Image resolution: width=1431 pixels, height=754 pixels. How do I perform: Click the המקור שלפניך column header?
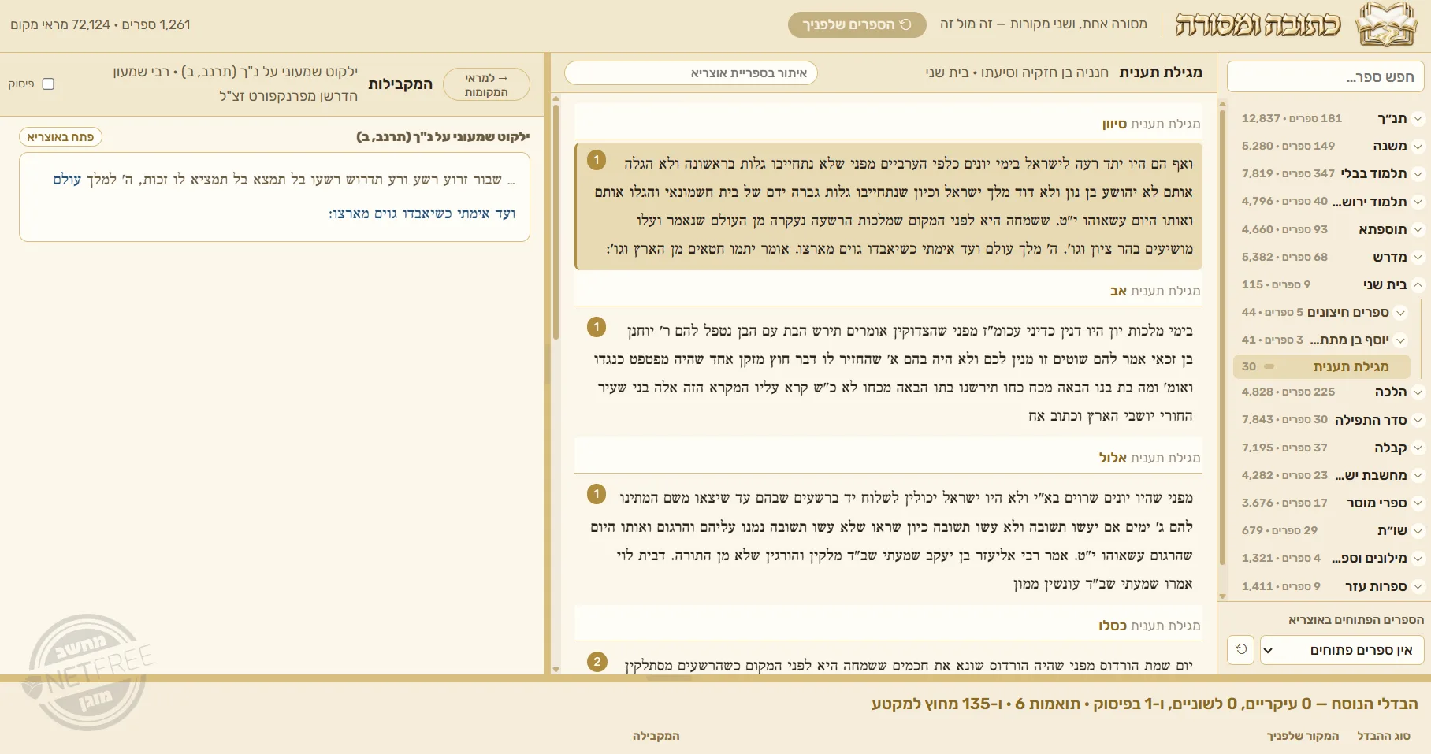pyautogui.click(x=1303, y=736)
